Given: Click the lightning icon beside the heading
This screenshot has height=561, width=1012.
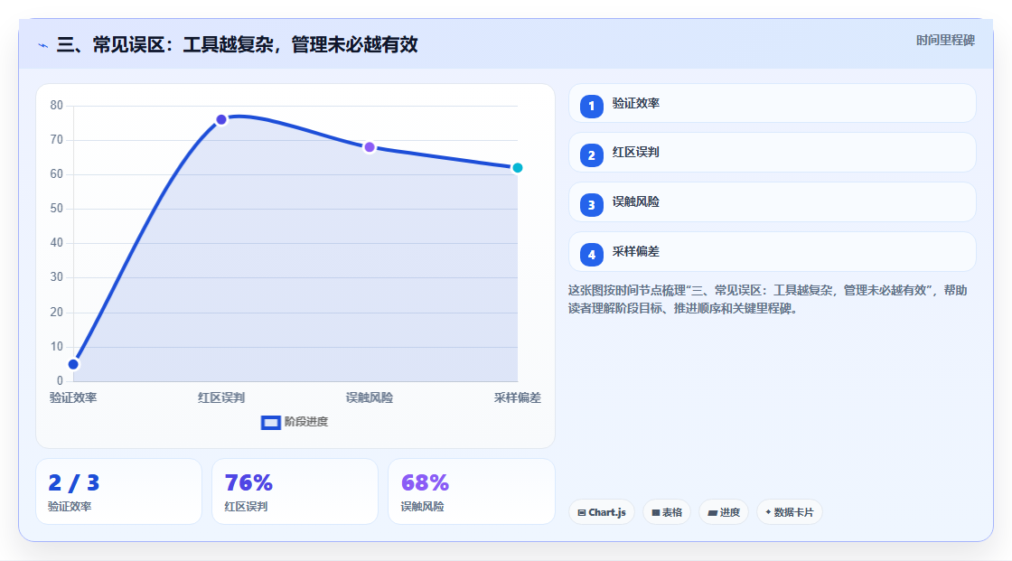Looking at the screenshot, I should tap(43, 45).
